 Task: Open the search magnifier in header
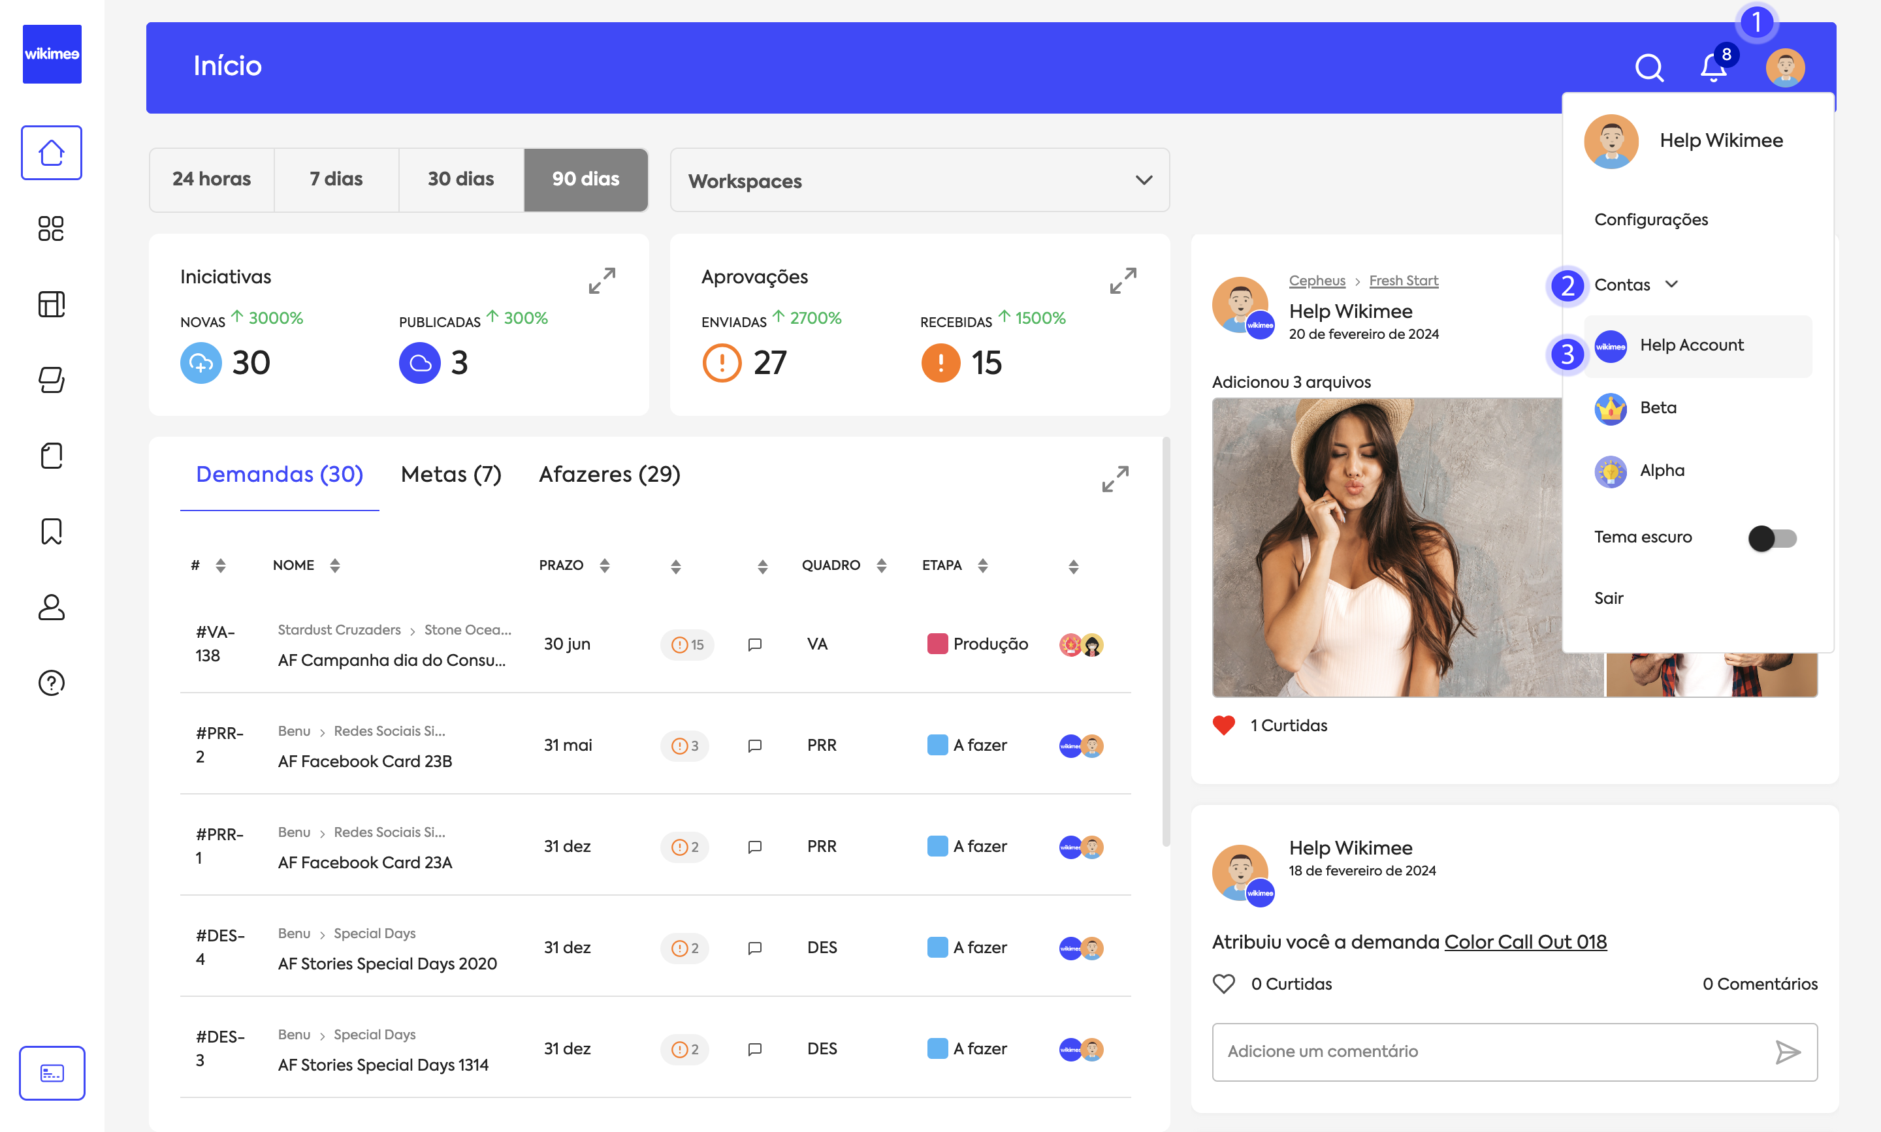click(1648, 67)
